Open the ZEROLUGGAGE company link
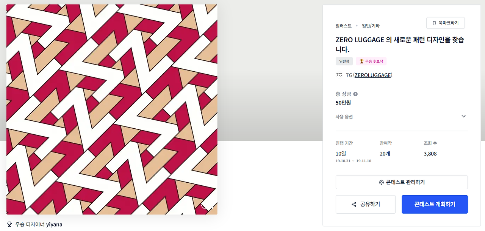 pyautogui.click(x=372, y=75)
